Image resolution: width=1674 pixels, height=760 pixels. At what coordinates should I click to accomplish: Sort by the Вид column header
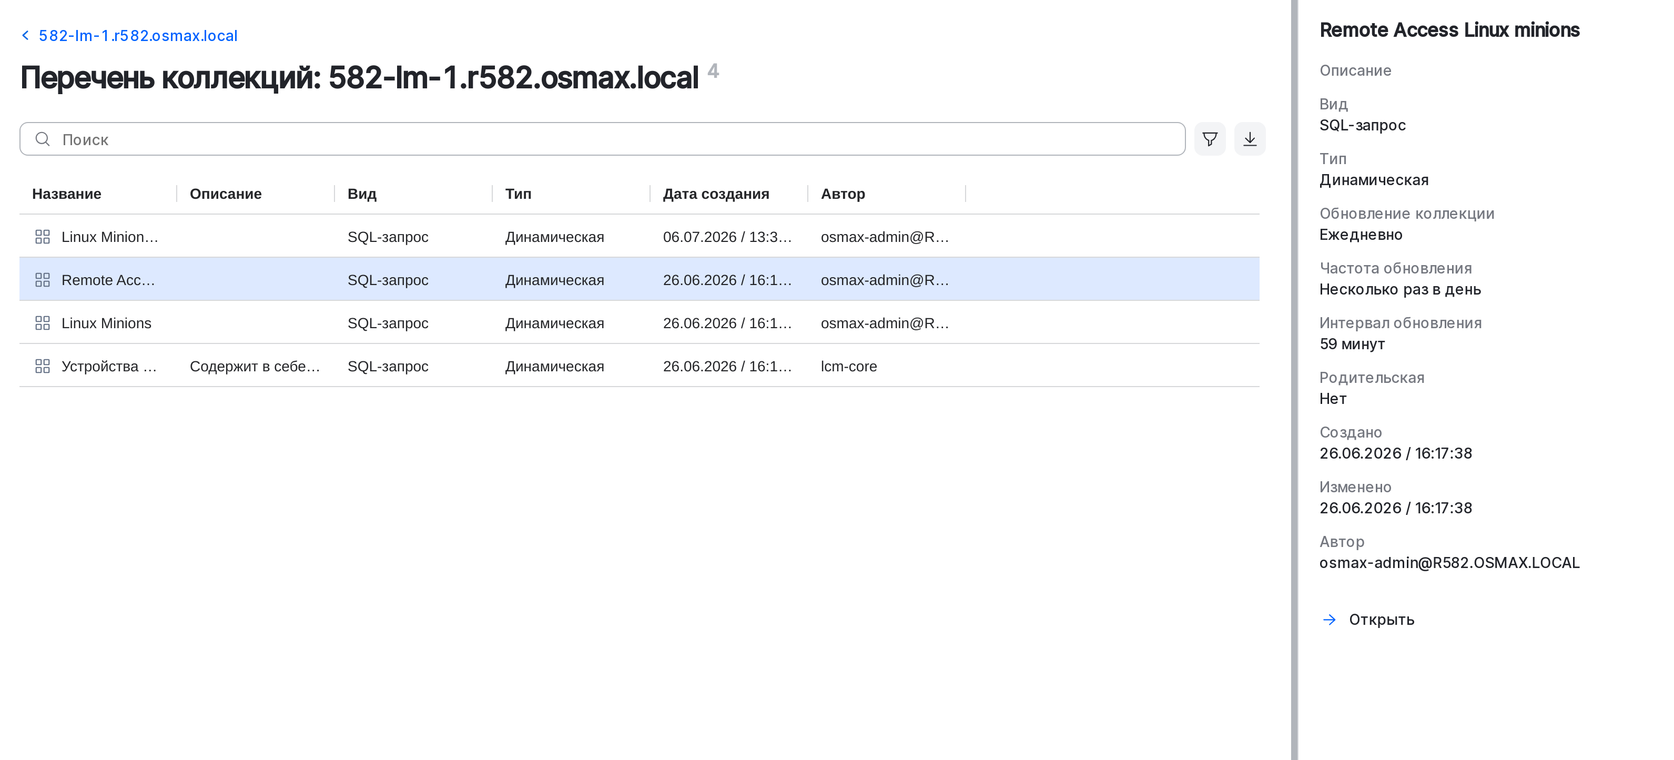(362, 194)
